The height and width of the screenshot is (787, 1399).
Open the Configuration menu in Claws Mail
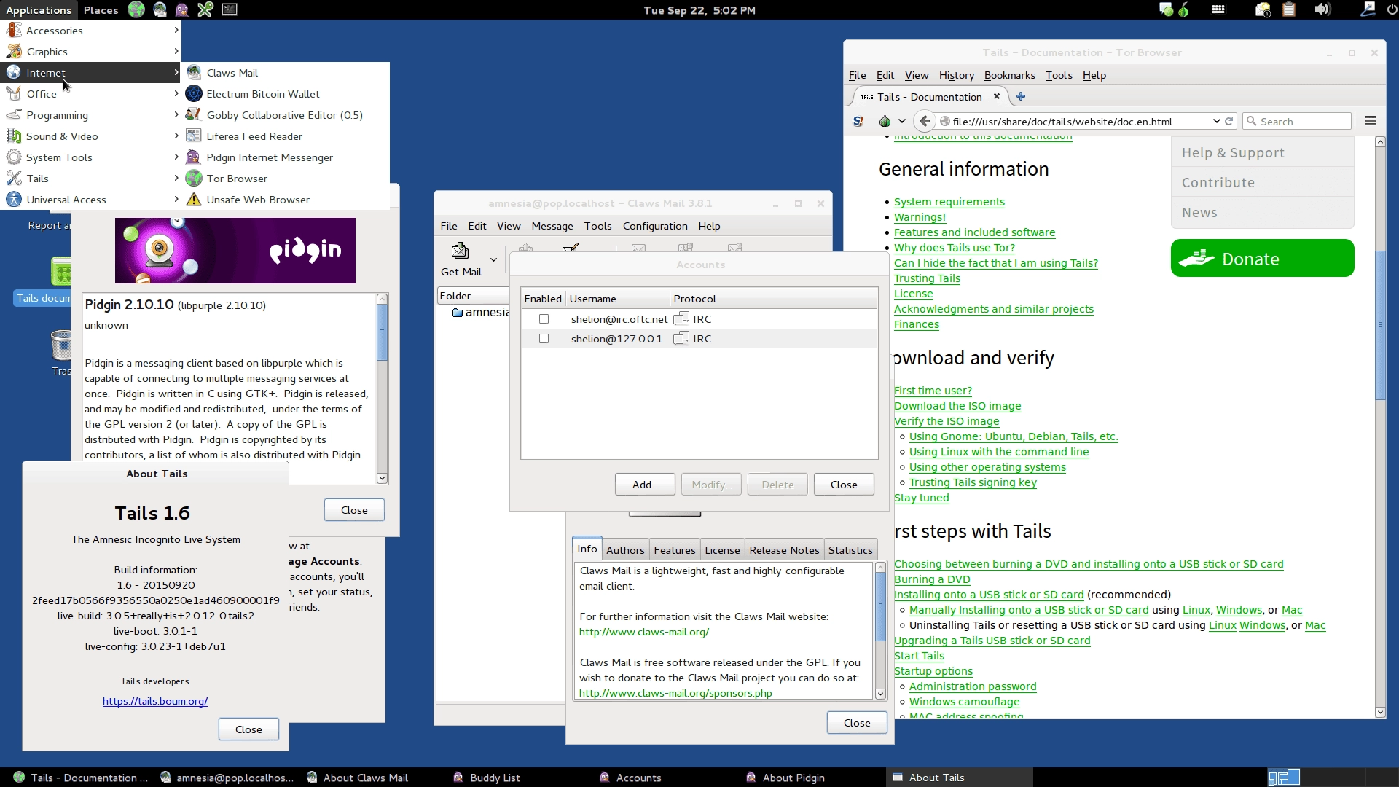[655, 226]
